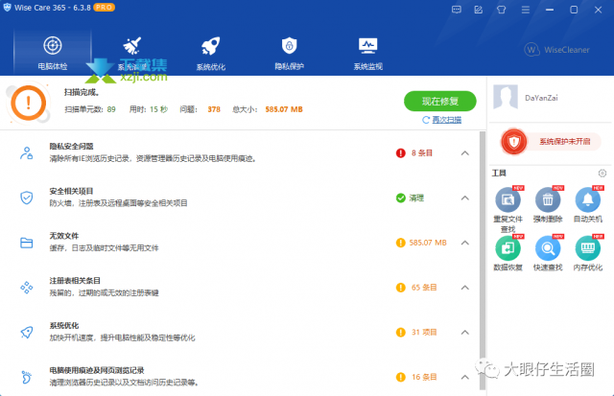Collapse the 注册表相关条目 section chevron

pyautogui.click(x=464, y=288)
